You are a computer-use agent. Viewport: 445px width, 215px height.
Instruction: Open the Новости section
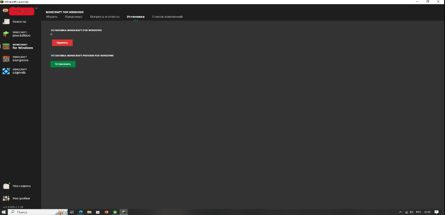click(x=19, y=21)
